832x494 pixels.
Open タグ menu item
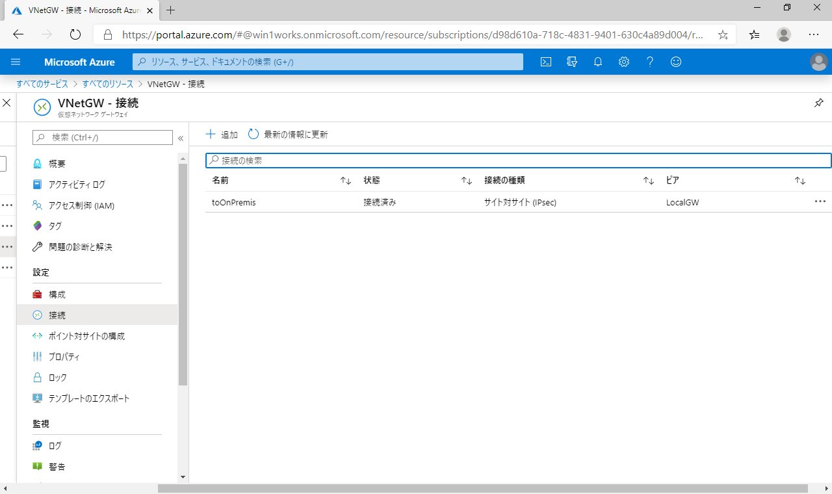click(97, 226)
